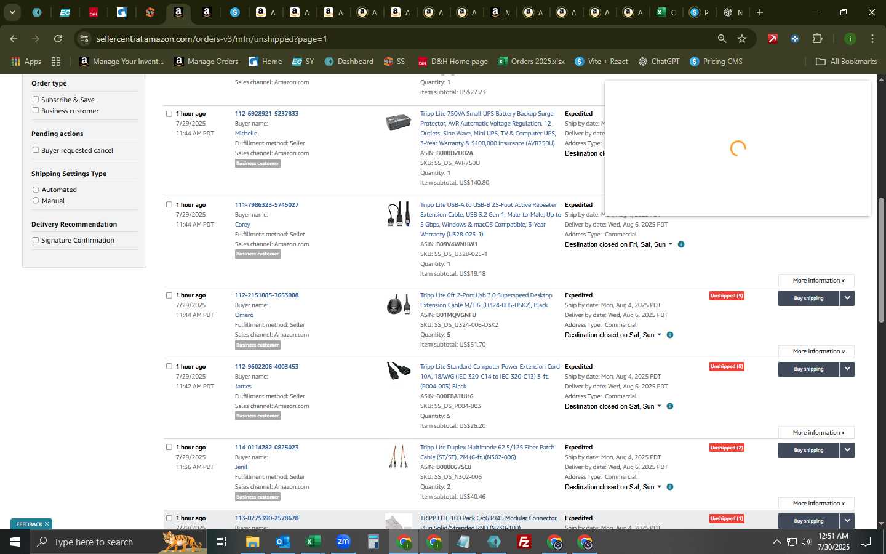Open the notifications center icon
The width and height of the screenshot is (886, 554).
point(866,542)
